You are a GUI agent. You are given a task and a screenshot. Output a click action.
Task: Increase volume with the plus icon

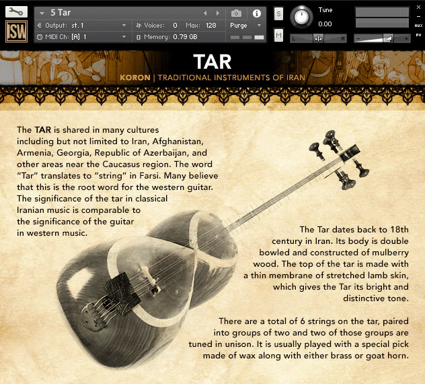(406, 39)
